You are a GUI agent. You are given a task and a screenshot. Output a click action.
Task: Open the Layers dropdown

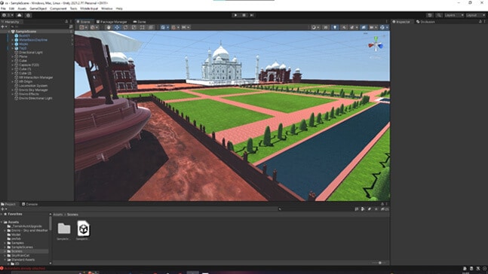[x=454, y=15]
